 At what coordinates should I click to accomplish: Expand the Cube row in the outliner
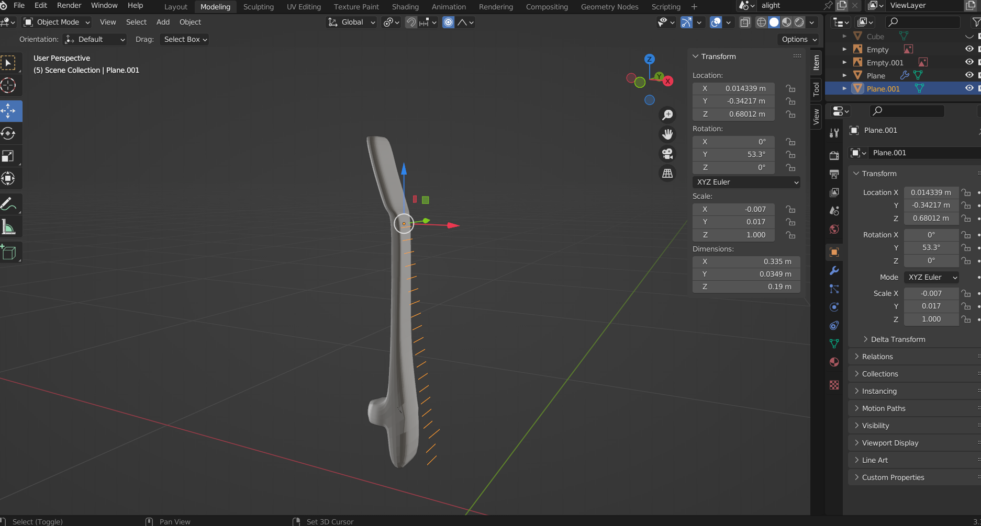click(x=844, y=36)
